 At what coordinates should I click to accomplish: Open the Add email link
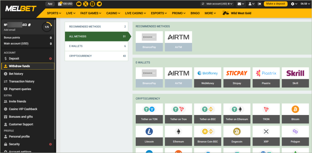pos(10,30)
